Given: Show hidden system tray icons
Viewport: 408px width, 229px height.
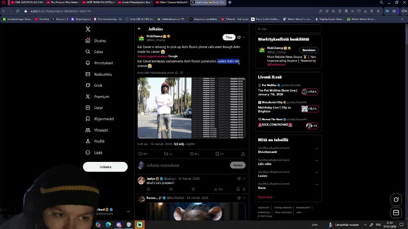Looking at the screenshot, I should point(365,225).
